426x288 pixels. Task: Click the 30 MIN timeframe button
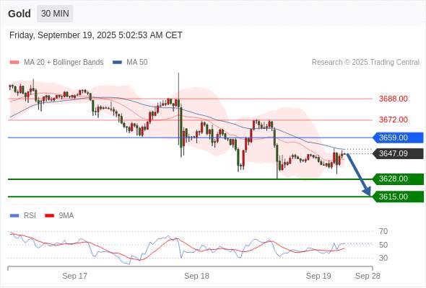click(x=55, y=14)
